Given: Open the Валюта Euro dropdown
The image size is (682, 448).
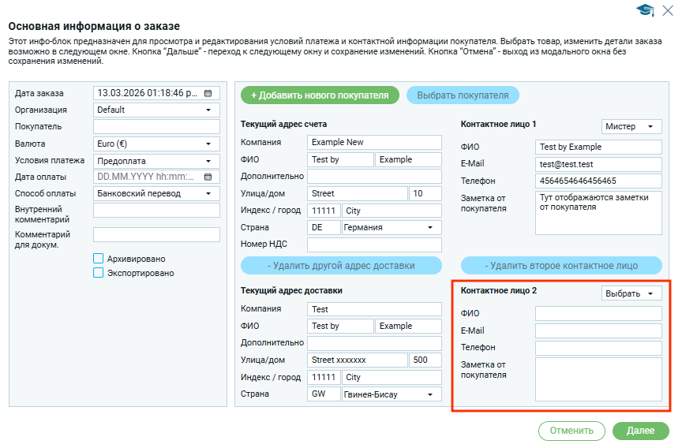Looking at the screenshot, I should pos(156,144).
